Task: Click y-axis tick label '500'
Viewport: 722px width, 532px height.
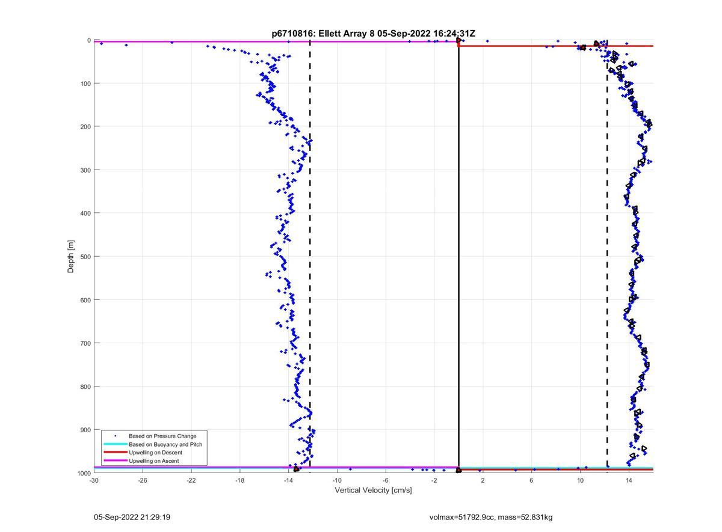Action: point(85,257)
